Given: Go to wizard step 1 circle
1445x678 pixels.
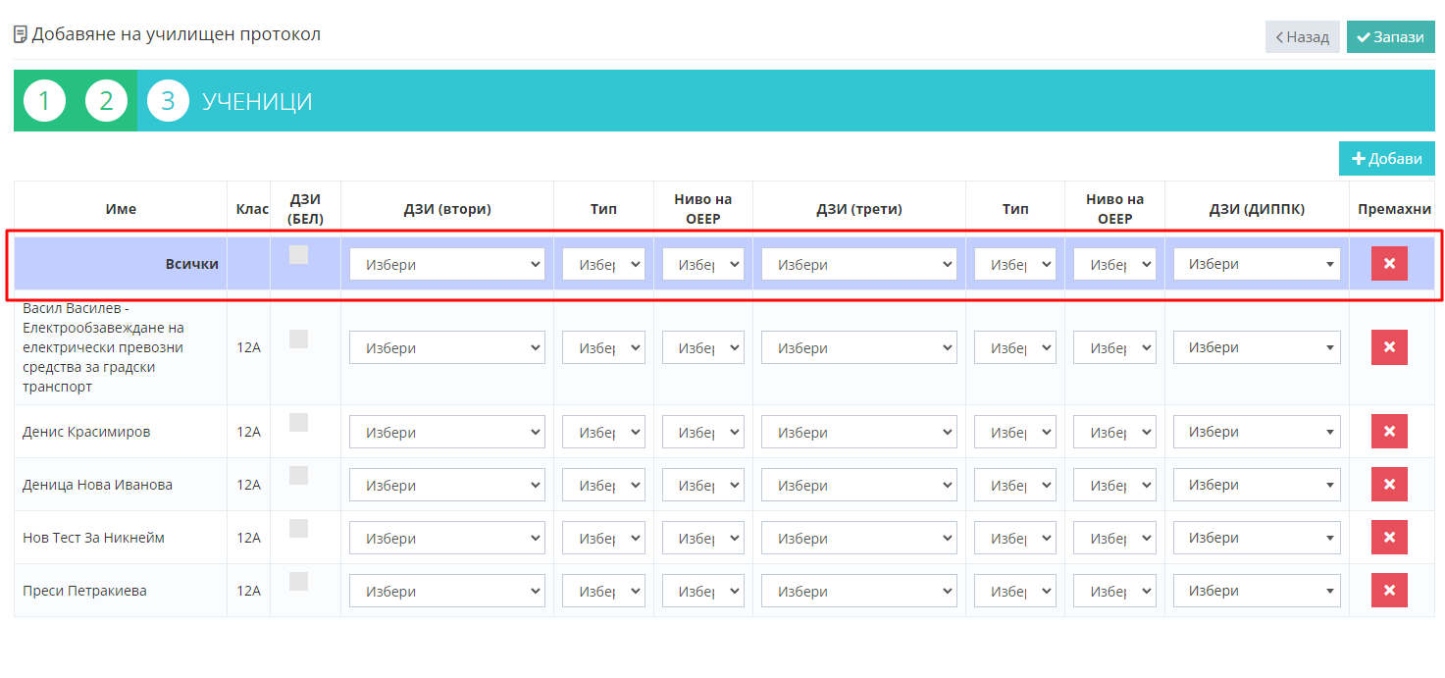Looking at the screenshot, I should coord(44,101).
